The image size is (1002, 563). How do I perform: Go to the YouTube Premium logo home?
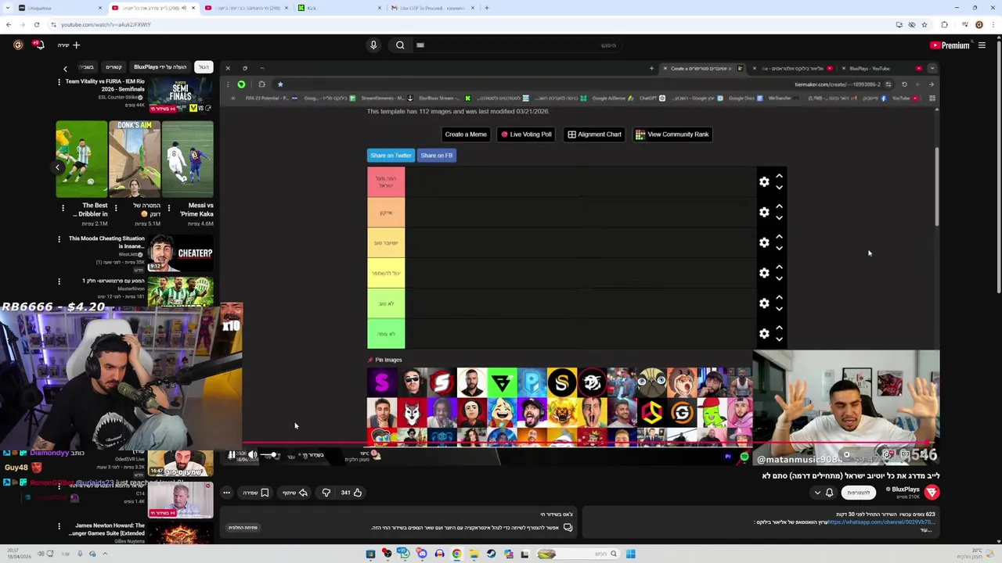[950, 45]
